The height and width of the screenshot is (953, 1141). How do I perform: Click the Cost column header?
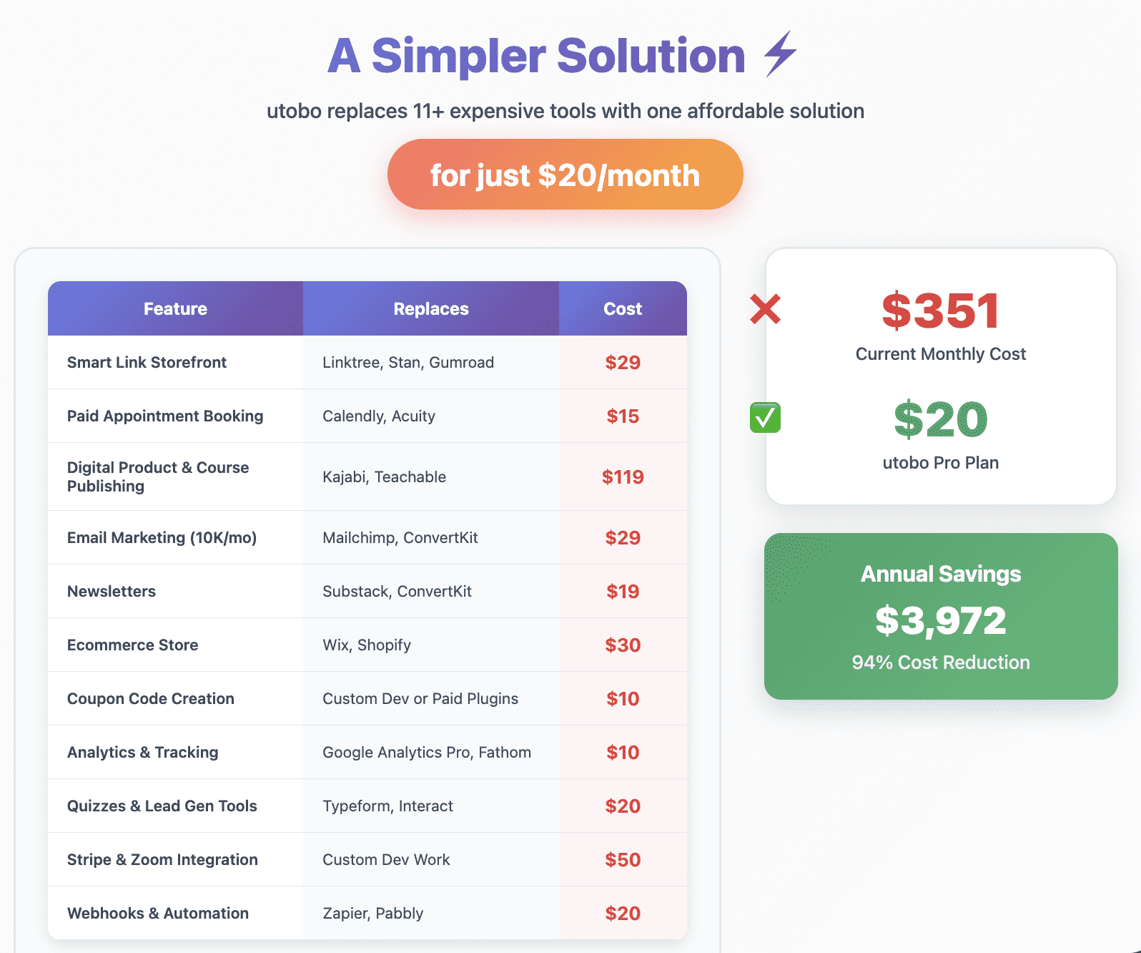pyautogui.click(x=623, y=308)
